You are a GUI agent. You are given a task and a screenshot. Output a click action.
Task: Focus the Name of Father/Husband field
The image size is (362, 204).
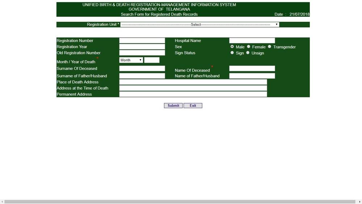tap(252, 76)
